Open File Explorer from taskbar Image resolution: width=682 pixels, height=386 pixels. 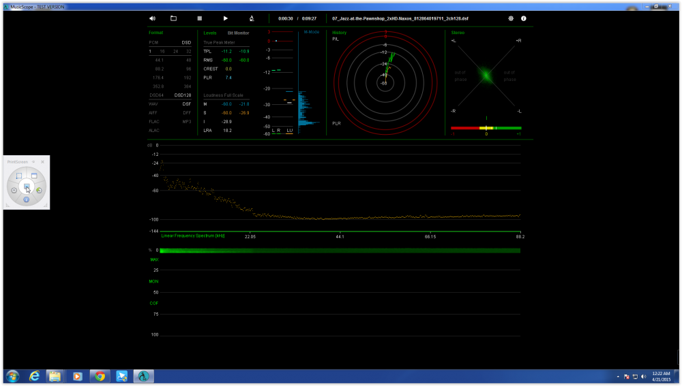55,376
